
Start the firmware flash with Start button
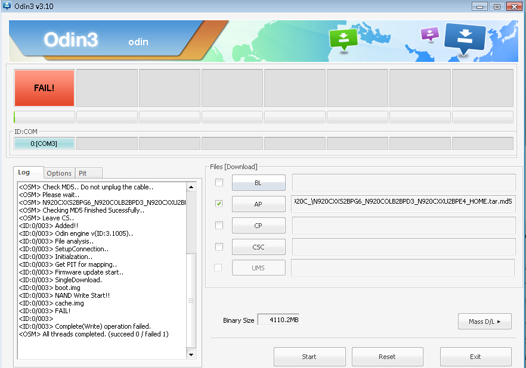[x=310, y=357]
